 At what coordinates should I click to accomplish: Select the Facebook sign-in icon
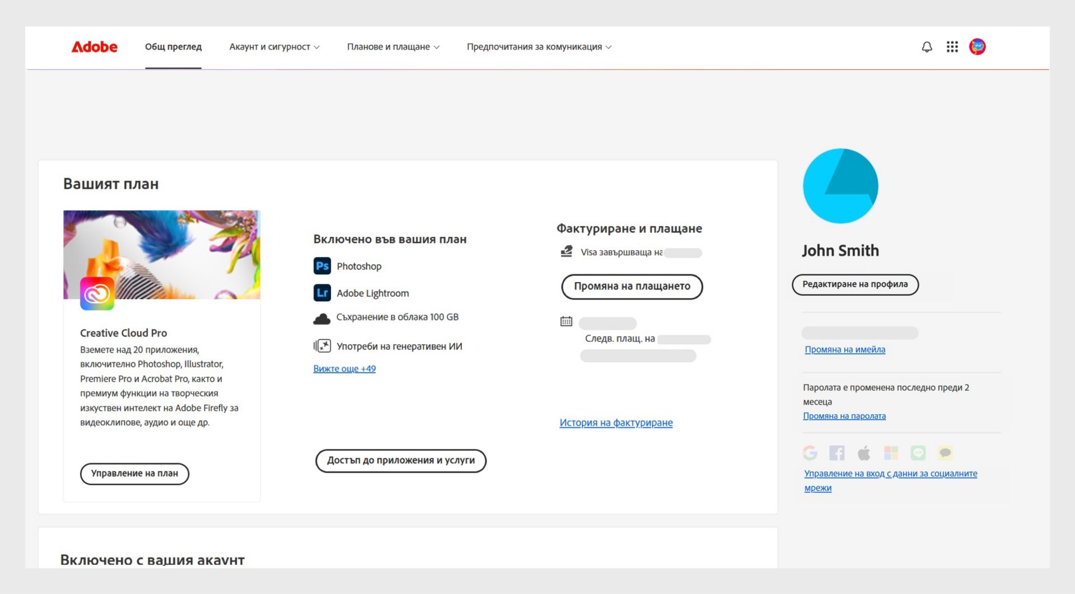(x=837, y=453)
